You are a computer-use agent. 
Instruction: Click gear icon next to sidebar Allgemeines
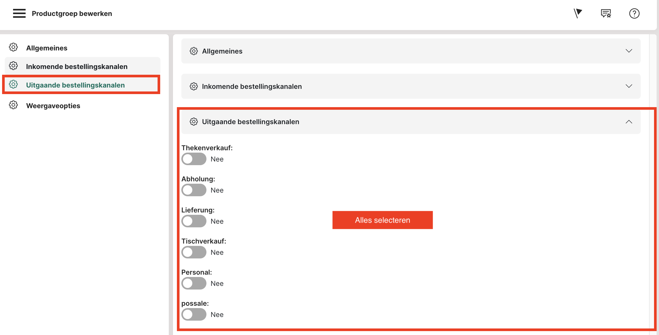coord(13,48)
